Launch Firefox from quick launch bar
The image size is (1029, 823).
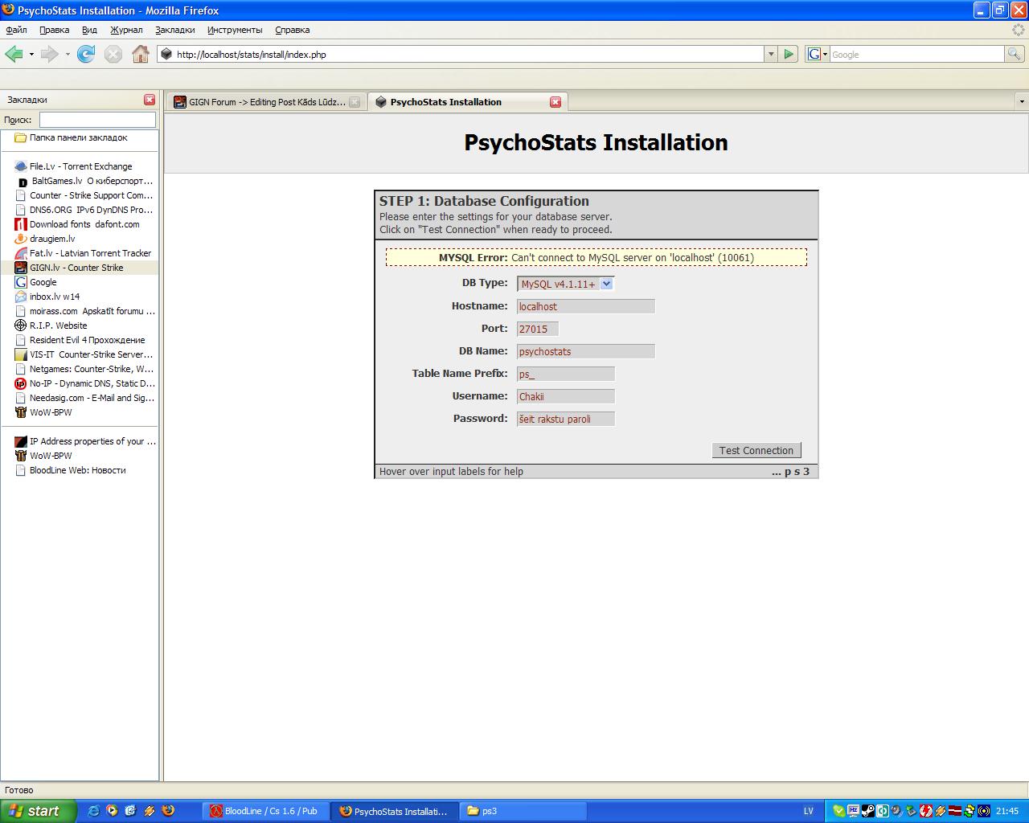pos(168,811)
